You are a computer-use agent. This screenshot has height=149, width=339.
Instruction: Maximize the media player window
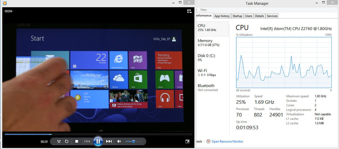[180, 2]
